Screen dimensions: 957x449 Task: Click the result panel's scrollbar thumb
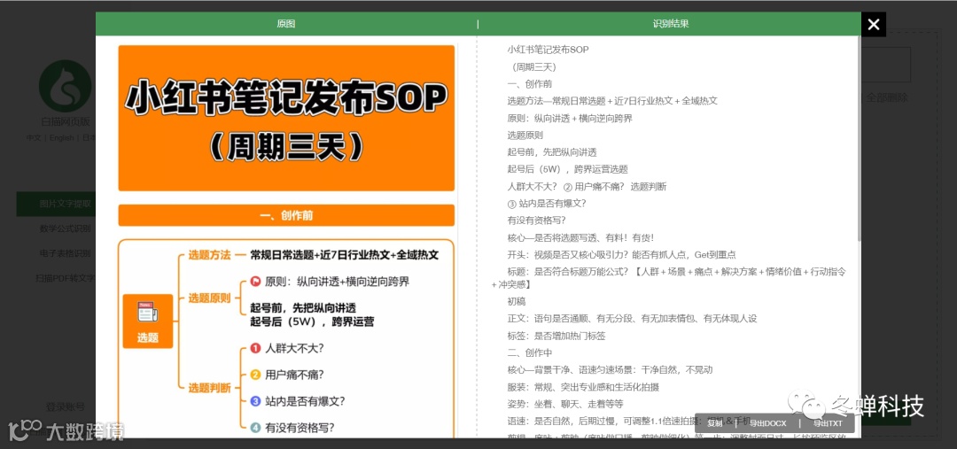tap(859, 137)
